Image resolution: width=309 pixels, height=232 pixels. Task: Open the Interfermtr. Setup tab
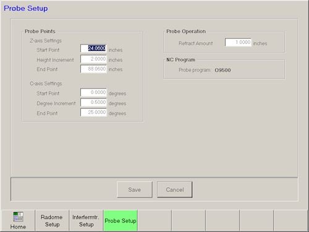coord(86,220)
